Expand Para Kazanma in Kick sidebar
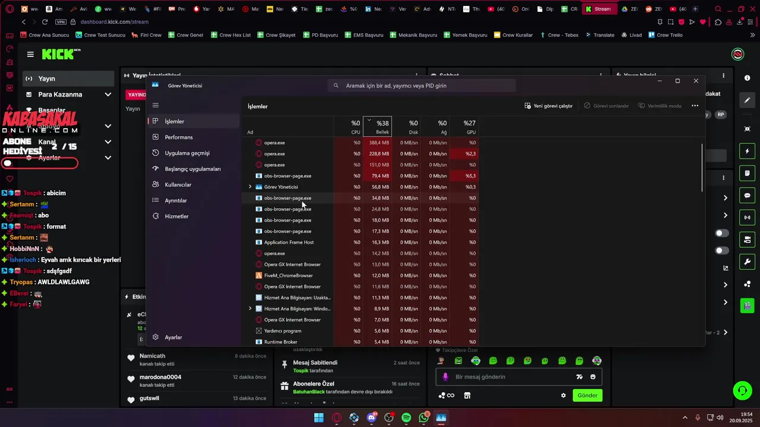 [69, 94]
